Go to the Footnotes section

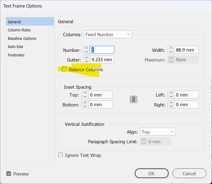pos(16,55)
